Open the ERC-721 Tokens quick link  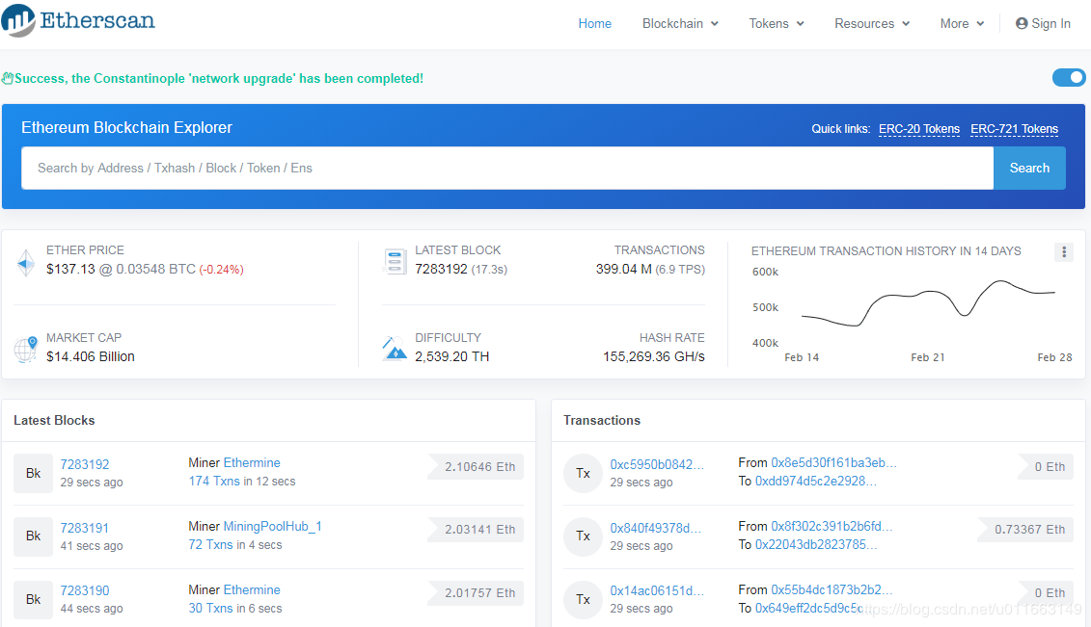(x=1014, y=128)
